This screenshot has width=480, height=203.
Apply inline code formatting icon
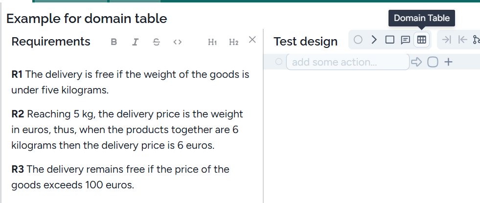[177, 42]
